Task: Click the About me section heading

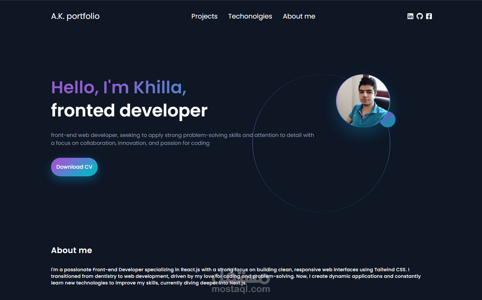Action: tap(72, 250)
